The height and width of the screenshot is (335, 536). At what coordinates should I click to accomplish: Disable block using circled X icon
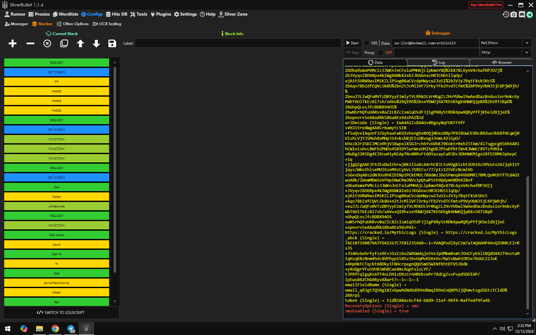click(47, 43)
